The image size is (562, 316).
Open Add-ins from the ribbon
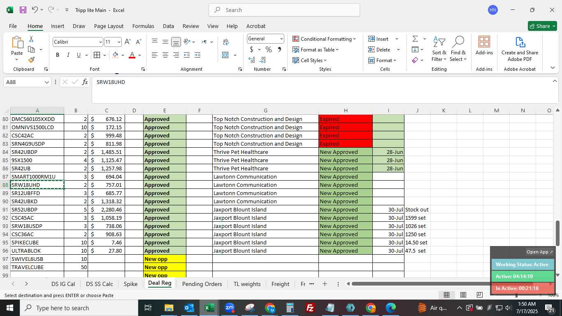(484, 46)
